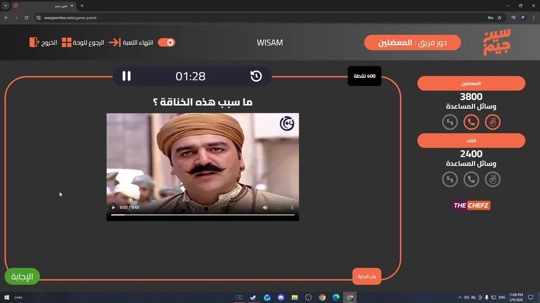Open Microsoft Edge from the taskbar
Image resolution: width=540 pixels, height=303 pixels.
coord(336,298)
